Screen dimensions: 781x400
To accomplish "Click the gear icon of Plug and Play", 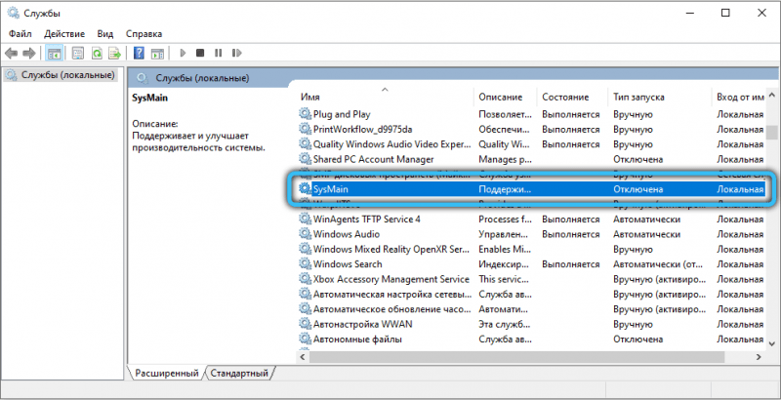I will [305, 114].
